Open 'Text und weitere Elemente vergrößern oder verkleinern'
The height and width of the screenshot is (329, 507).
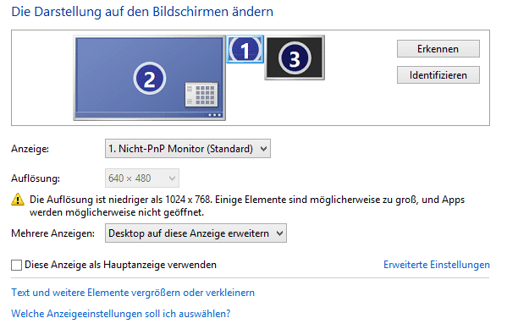pos(133,293)
